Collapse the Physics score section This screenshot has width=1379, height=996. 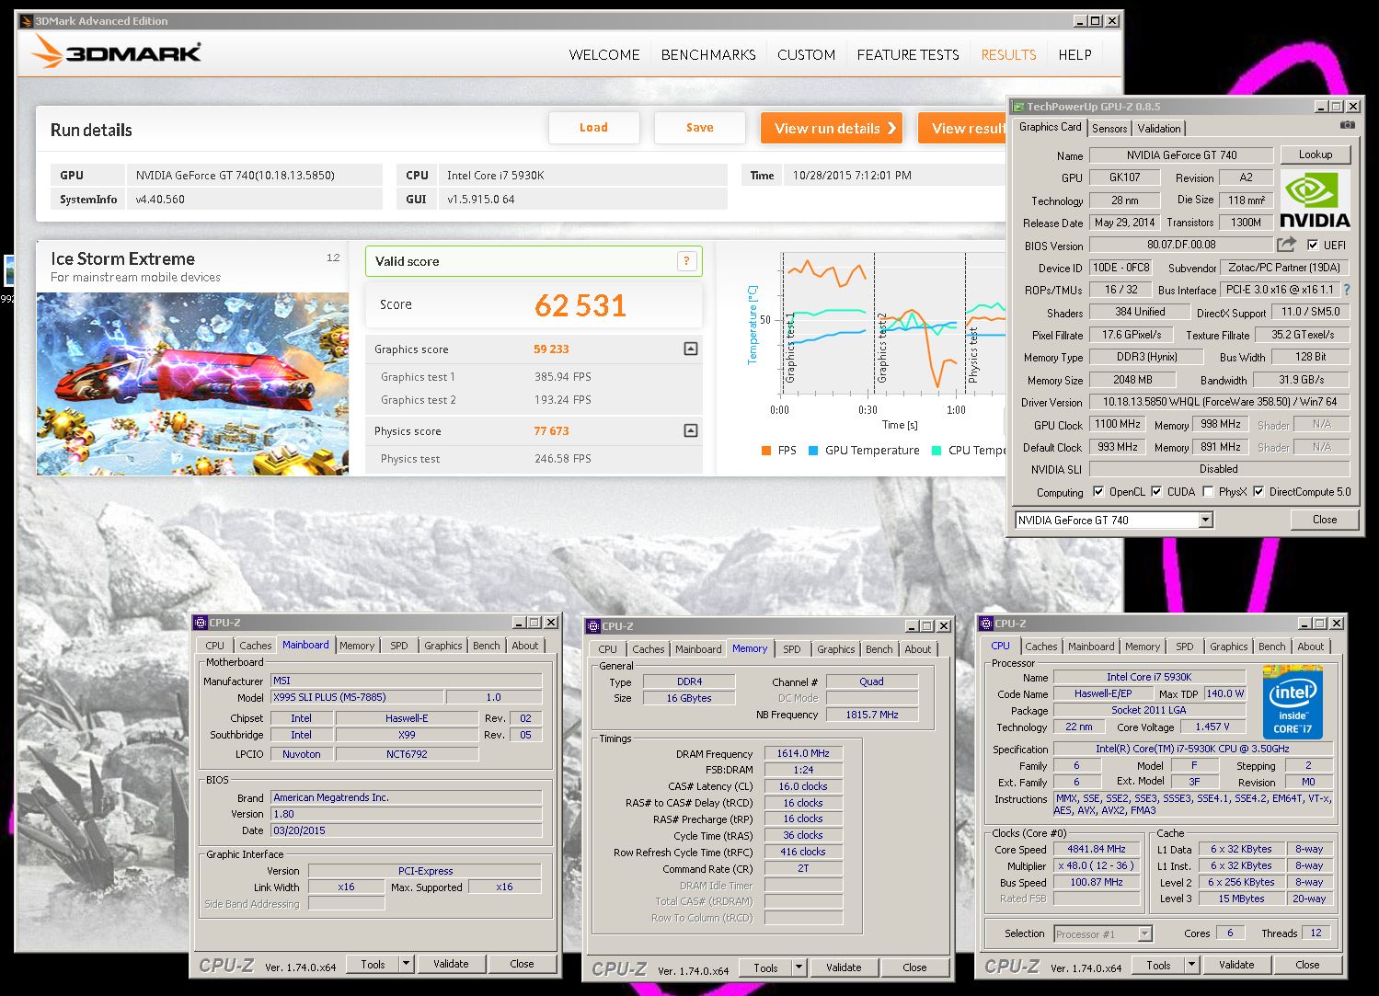[x=691, y=430]
